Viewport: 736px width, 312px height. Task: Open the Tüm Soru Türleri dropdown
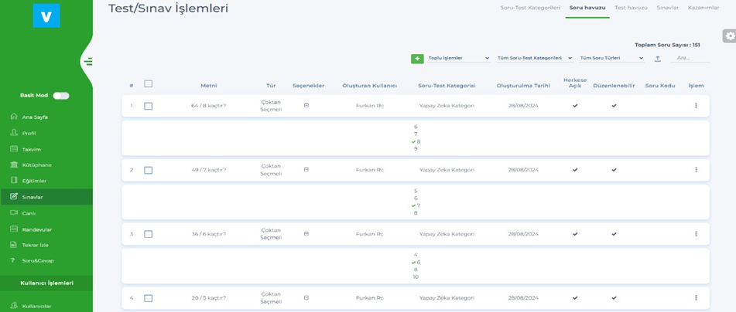click(611, 59)
